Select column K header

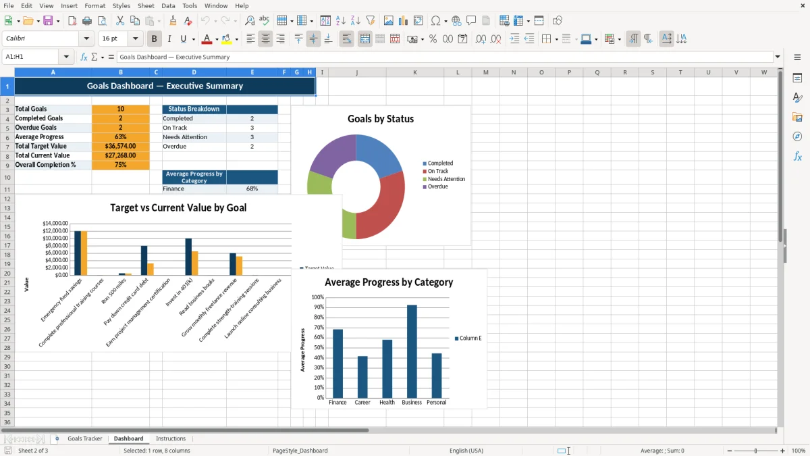(414, 72)
